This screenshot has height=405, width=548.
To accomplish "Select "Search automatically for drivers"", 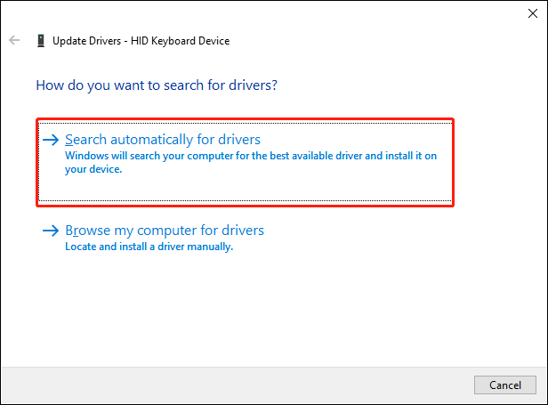I will point(162,141).
